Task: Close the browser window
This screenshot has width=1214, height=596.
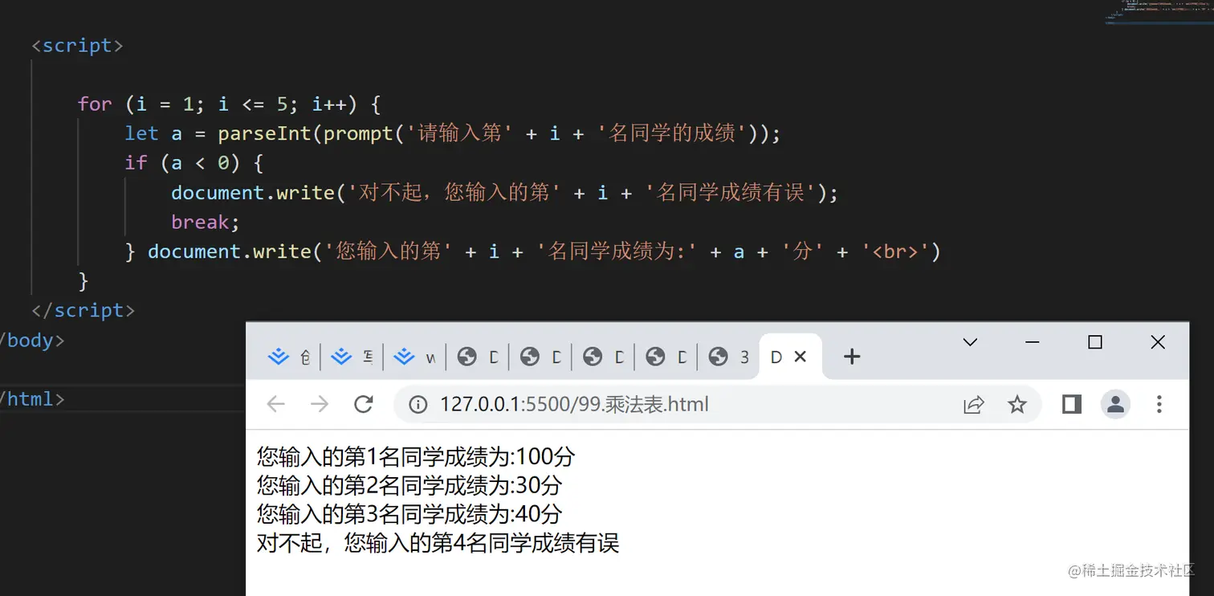Action: click(x=1157, y=342)
